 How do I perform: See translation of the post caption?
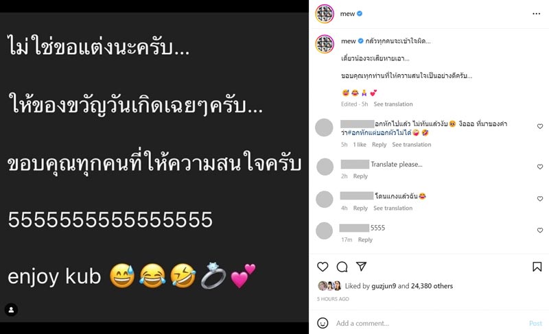tap(393, 104)
